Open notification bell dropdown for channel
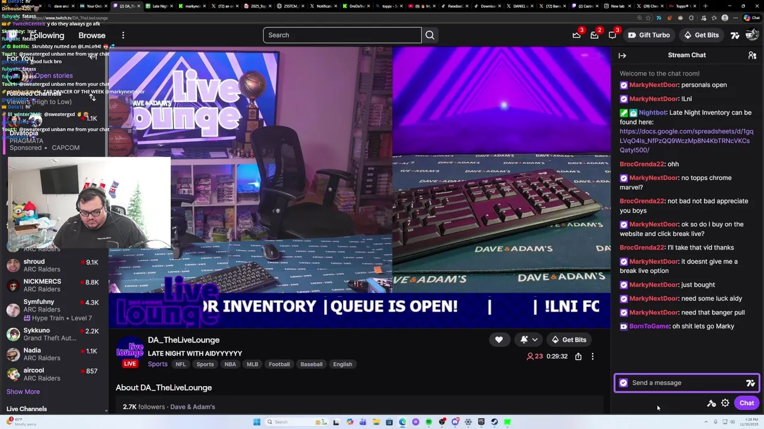Image resolution: width=764 pixels, height=429 pixels. [x=529, y=340]
